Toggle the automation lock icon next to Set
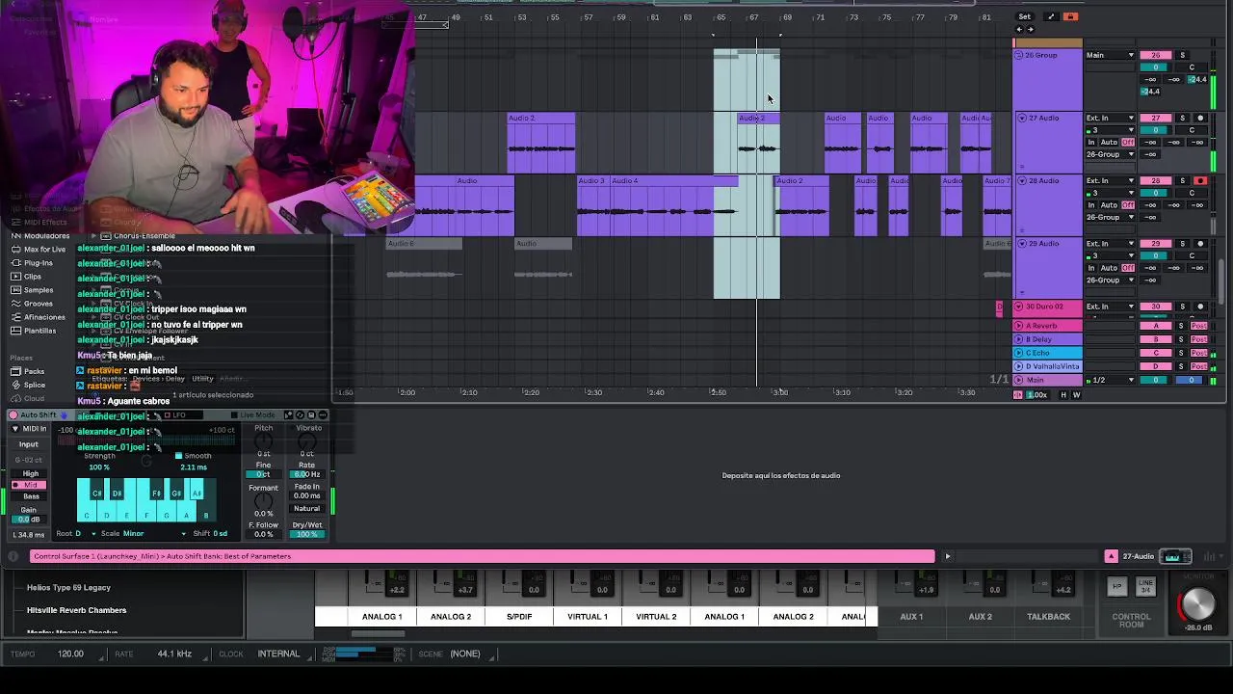The width and height of the screenshot is (1233, 694). pyautogui.click(x=1070, y=16)
